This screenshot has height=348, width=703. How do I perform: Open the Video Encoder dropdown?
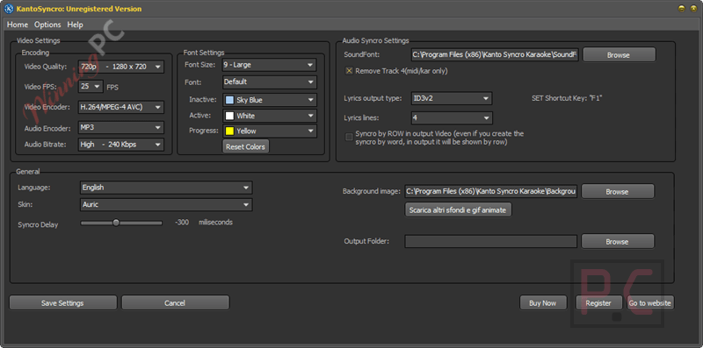coord(121,107)
